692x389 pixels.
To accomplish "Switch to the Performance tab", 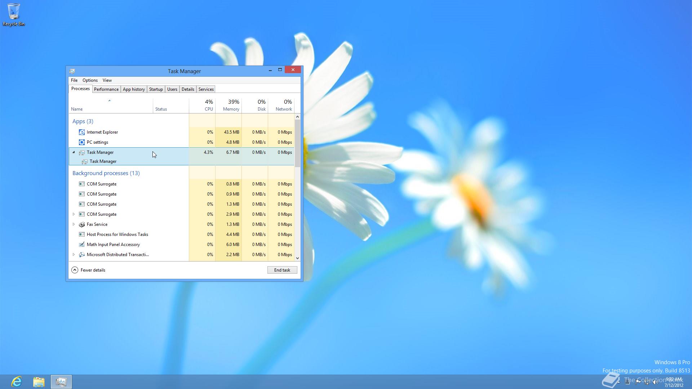I will tap(106, 89).
